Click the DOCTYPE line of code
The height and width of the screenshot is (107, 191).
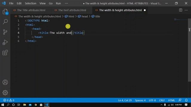pyautogui.click(x=37, y=21)
